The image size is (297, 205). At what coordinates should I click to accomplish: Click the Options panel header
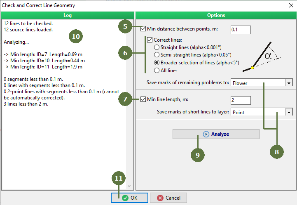[216, 15]
